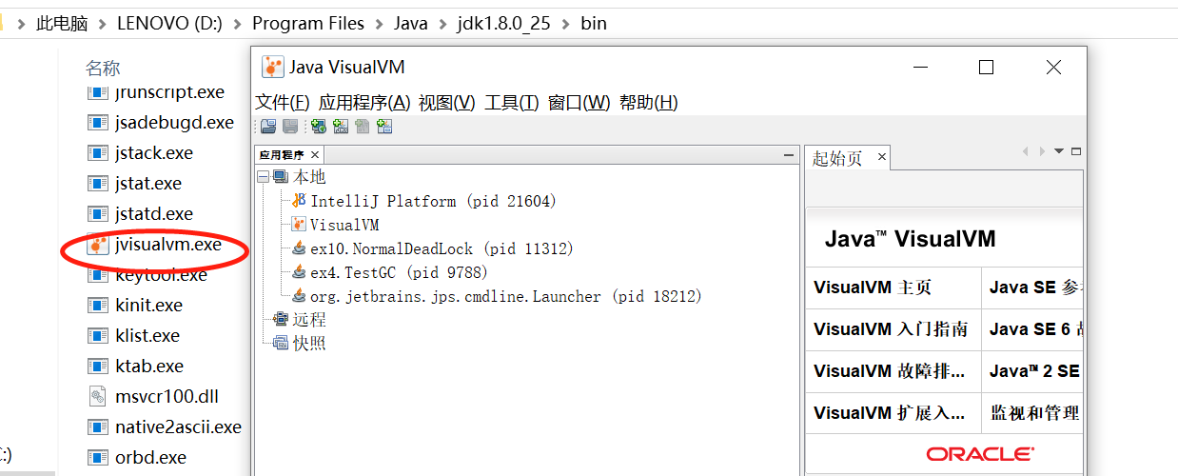
Task: Select native2ascii.exe in the Explorer file list
Action: (x=166, y=427)
